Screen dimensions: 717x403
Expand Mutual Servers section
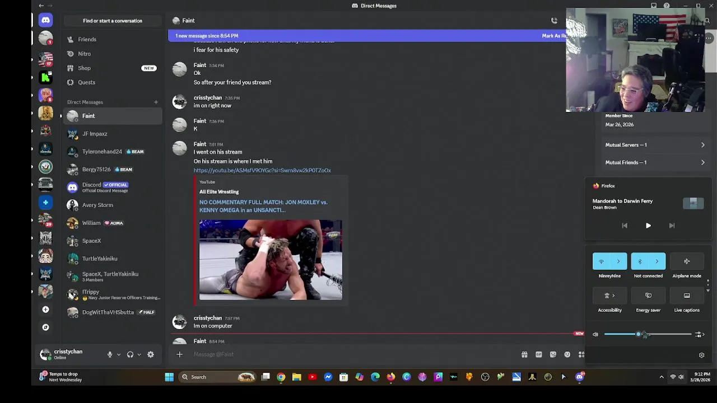pyautogui.click(x=655, y=145)
